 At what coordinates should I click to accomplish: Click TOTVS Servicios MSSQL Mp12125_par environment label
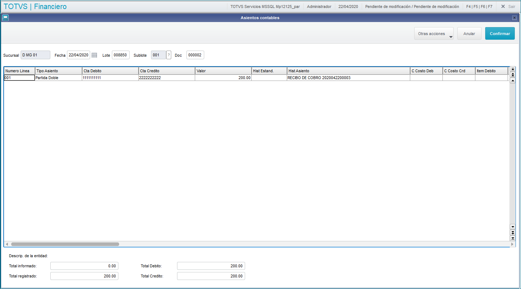click(265, 7)
